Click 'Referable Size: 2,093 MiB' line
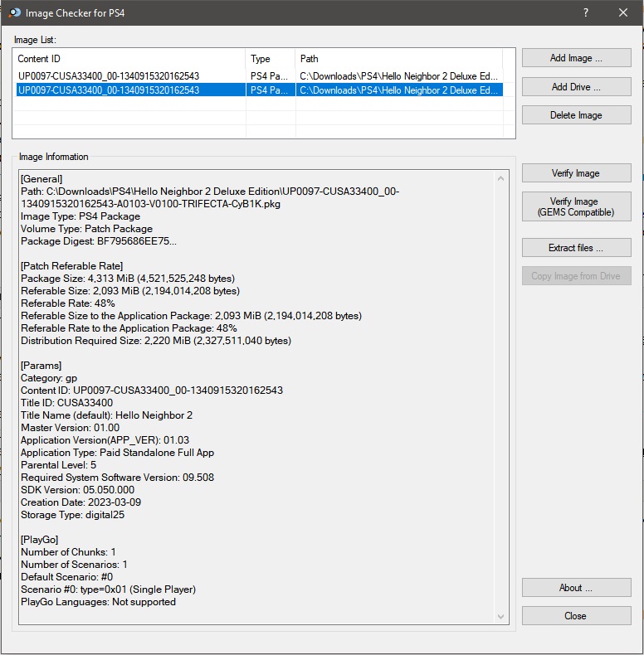The height and width of the screenshot is (655, 644). coord(130,291)
